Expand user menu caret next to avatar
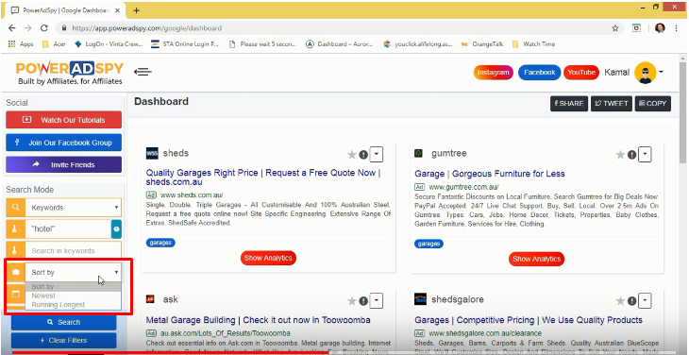The height and width of the screenshot is (355, 689). coord(661,72)
